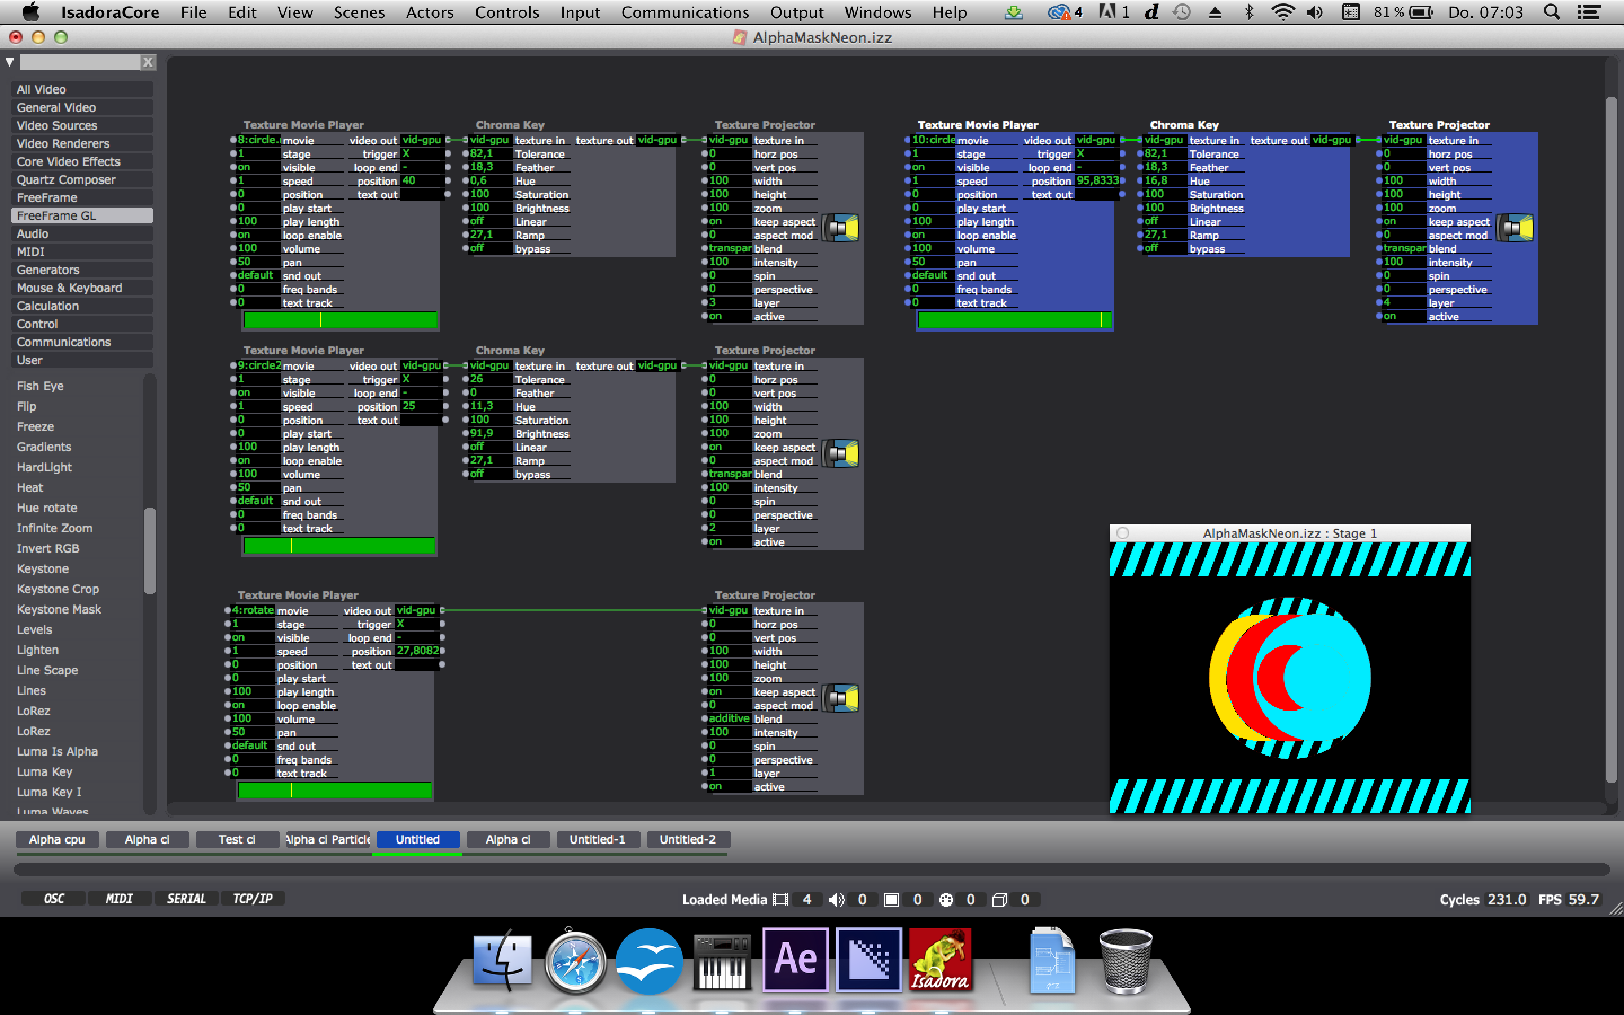The height and width of the screenshot is (1015, 1624).
Task: Click position bar of 8:circle movie player
Action: [340, 320]
